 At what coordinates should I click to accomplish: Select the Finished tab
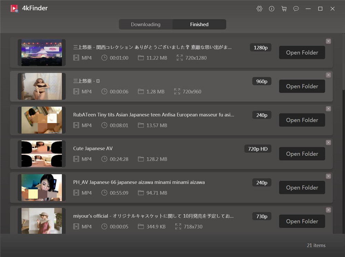[x=199, y=25]
